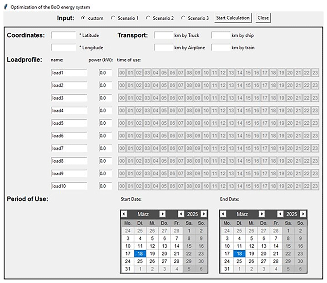Toggle hour 23 for load10
Image resolution: width=327 pixels, height=283 pixels.
315,186
